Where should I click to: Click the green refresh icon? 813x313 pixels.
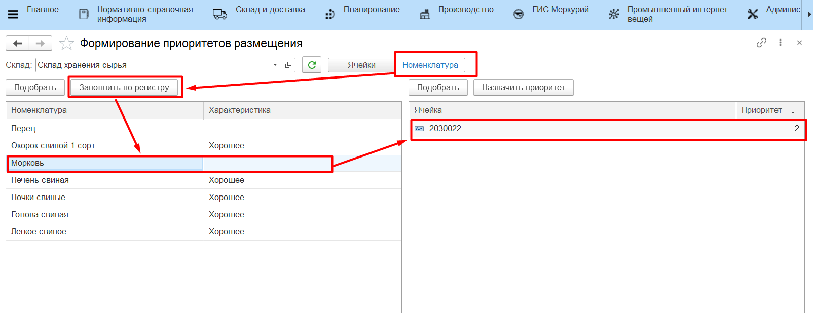(312, 65)
